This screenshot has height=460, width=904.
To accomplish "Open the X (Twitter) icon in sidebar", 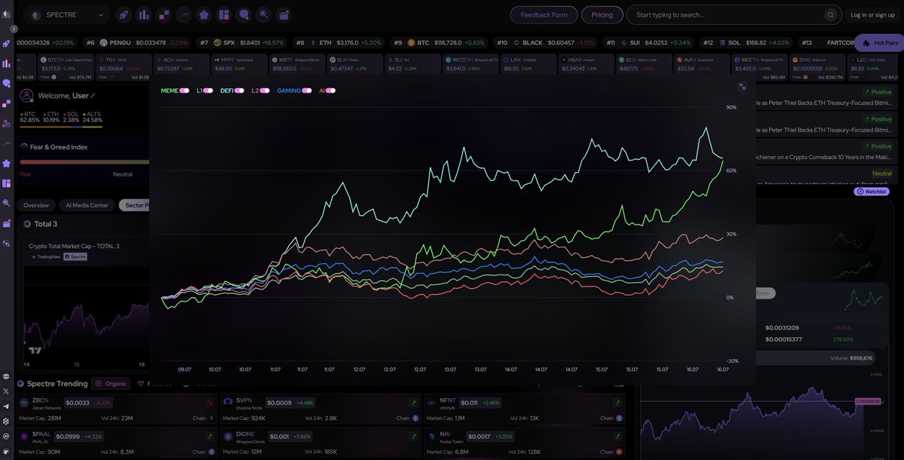I will click(6, 391).
